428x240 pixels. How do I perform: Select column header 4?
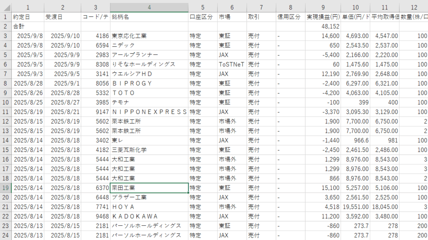pos(149,8)
